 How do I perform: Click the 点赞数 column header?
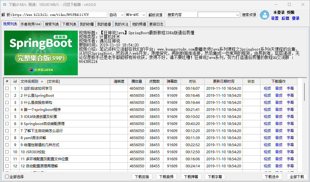point(154,81)
